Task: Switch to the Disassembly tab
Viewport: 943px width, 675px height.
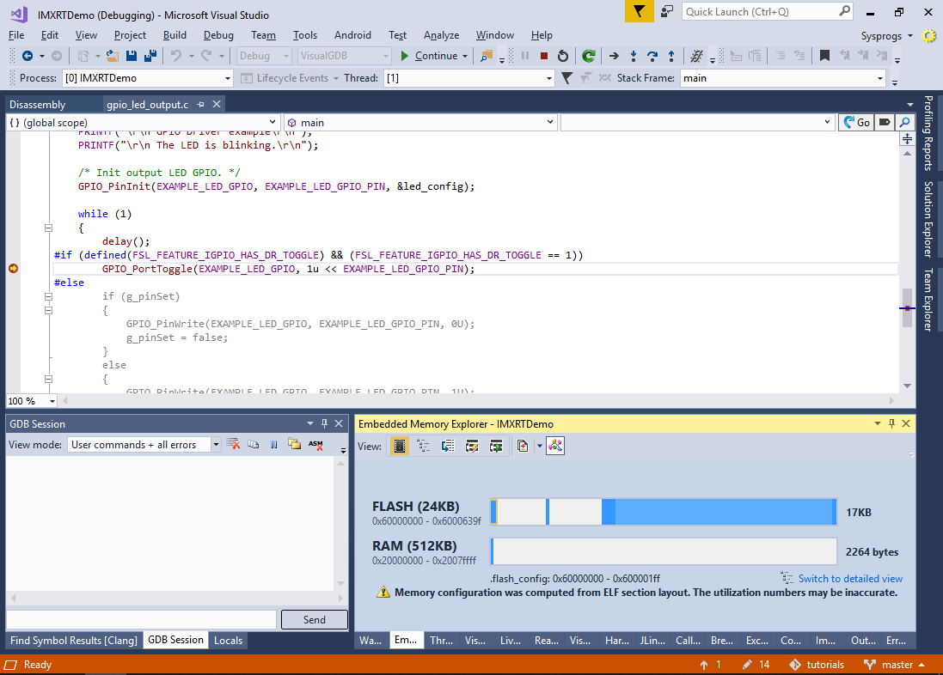Action: [x=37, y=105]
